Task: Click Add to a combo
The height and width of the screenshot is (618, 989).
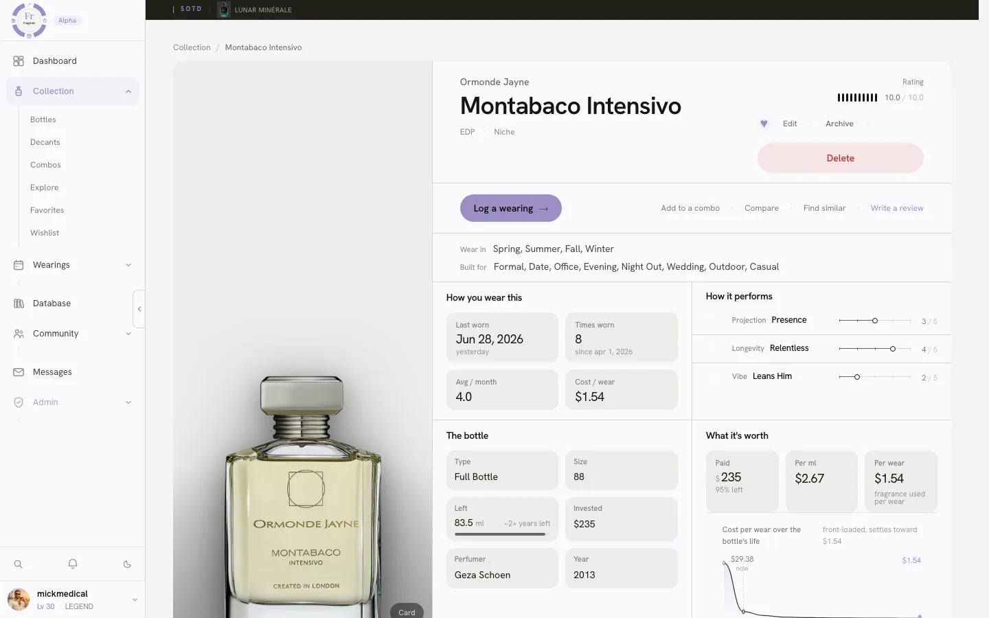Action: pos(690,208)
